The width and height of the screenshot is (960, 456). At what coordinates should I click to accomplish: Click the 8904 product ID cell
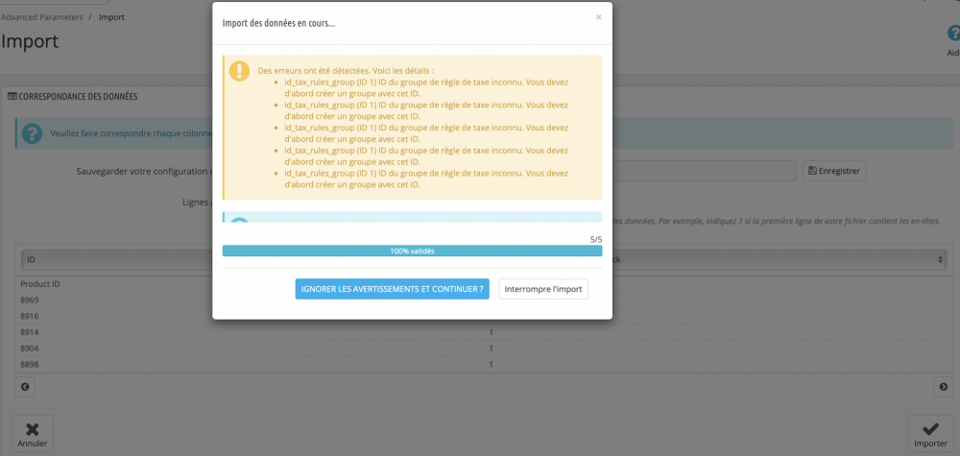pos(30,348)
